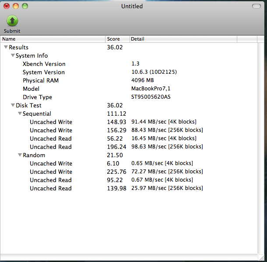Click the '4096 MB' RAM value
Screen dimensions: 267x262
[143, 80]
